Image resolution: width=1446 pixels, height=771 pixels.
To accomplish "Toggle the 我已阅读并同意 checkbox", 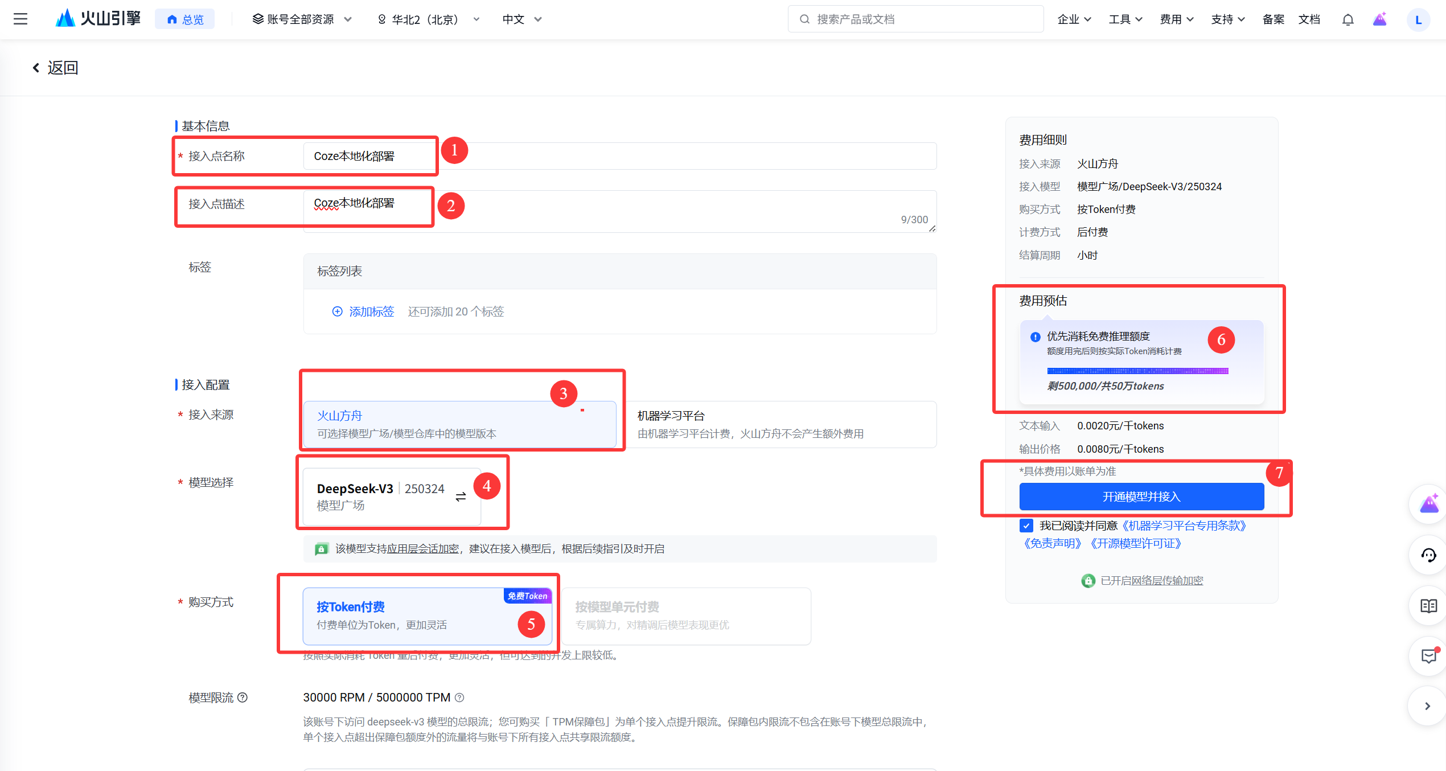I will [x=1026, y=526].
